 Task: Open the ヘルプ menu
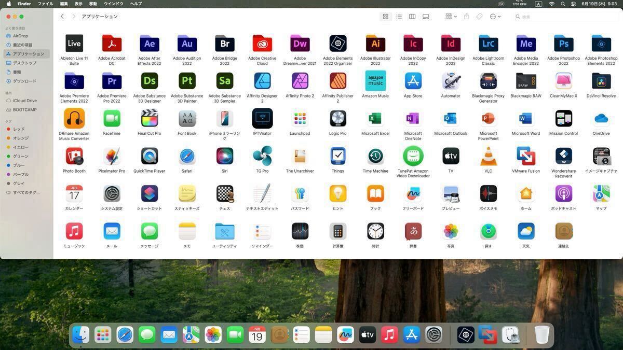[x=136, y=4]
